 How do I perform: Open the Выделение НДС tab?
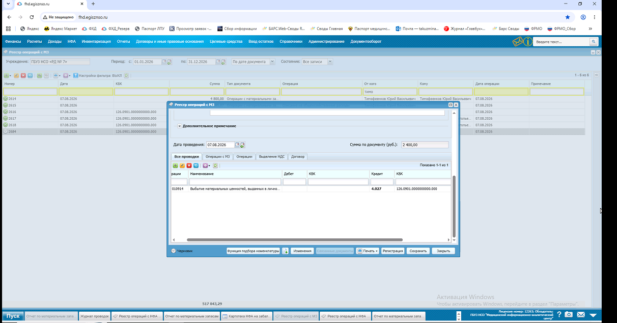pos(271,156)
